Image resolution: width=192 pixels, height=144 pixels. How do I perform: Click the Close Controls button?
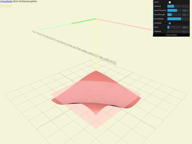(x=171, y=35)
